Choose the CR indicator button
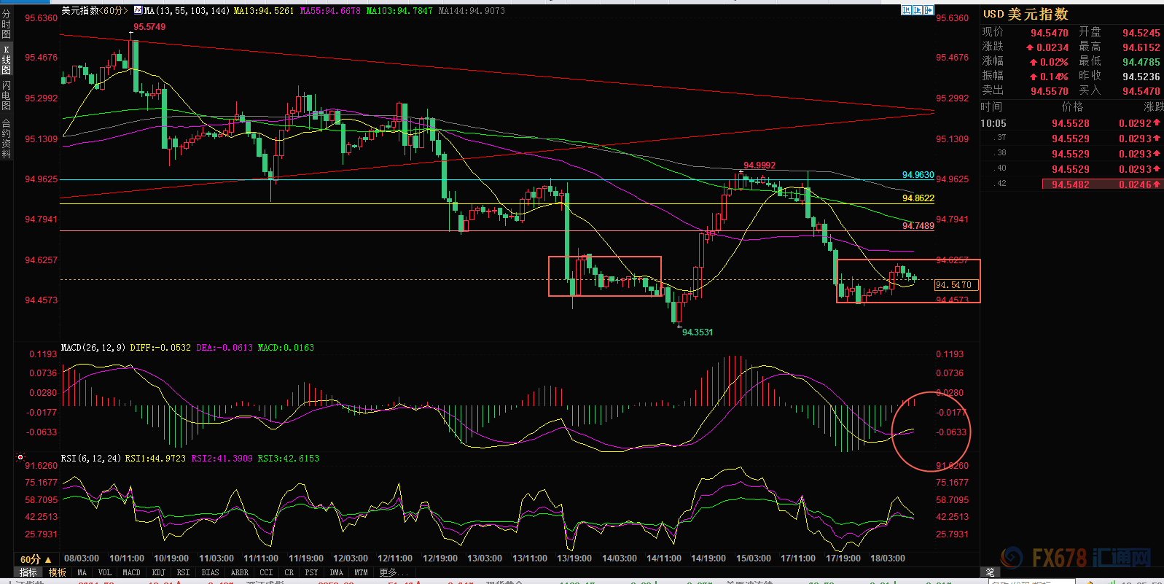1164x584 pixels. click(289, 572)
